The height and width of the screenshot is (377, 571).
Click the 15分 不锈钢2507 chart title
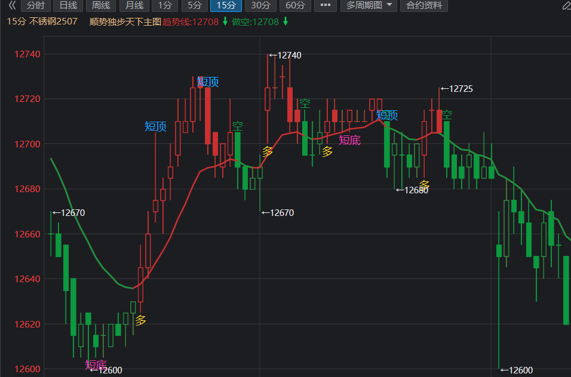pos(42,21)
